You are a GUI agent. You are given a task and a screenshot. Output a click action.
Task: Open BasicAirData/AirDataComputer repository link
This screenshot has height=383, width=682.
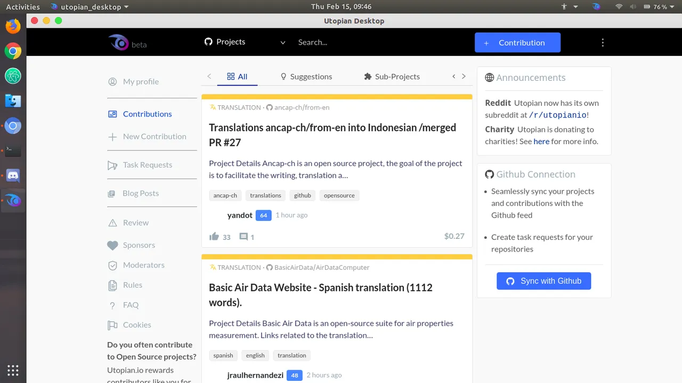322,268
